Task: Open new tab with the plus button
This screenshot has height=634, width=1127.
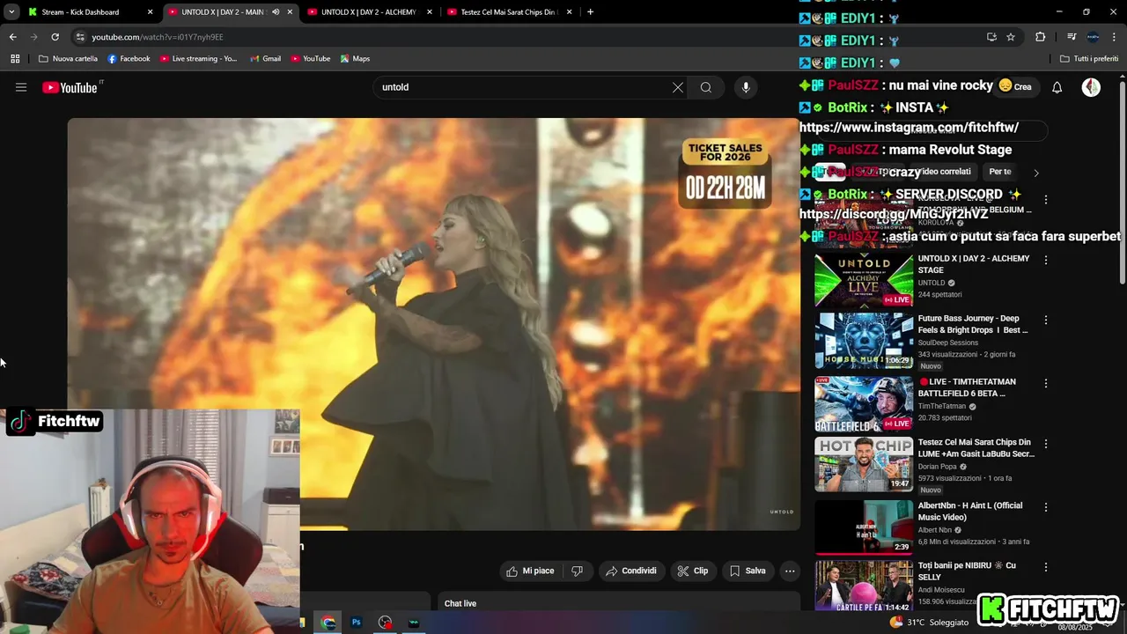Action: (x=590, y=12)
